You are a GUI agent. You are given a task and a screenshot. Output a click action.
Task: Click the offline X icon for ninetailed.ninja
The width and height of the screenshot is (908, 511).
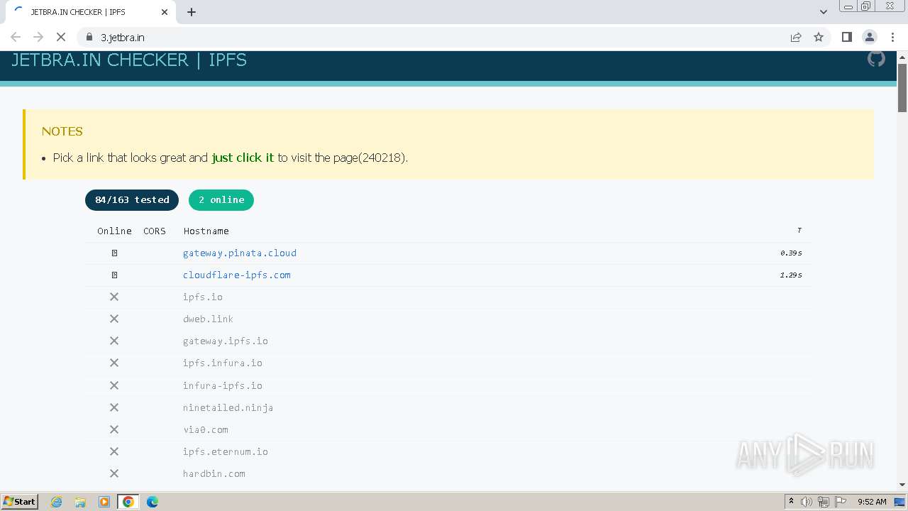click(x=114, y=407)
